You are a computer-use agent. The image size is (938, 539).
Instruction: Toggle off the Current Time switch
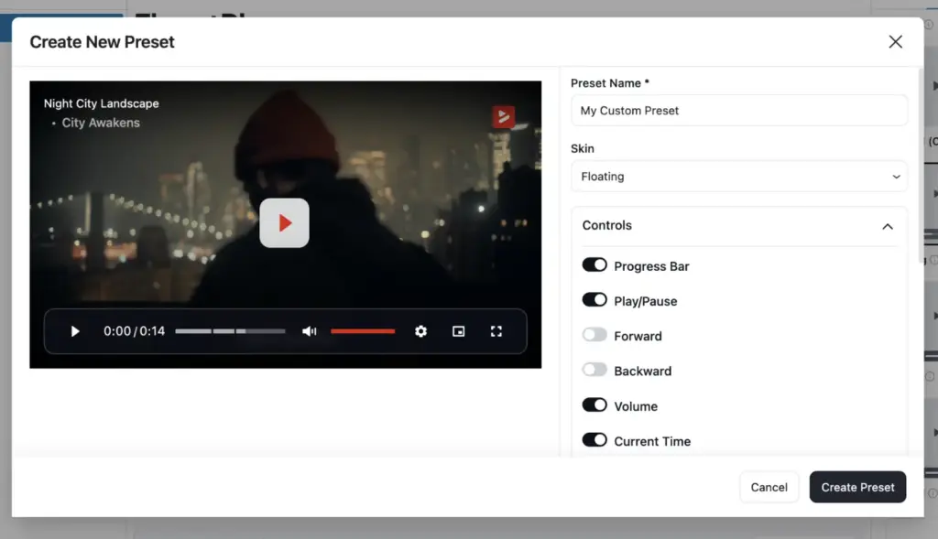(x=594, y=440)
